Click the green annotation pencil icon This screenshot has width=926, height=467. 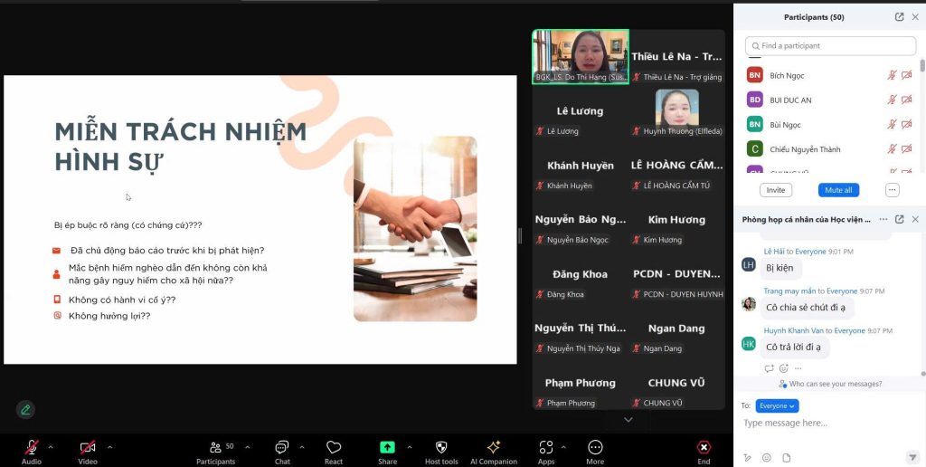pos(25,409)
